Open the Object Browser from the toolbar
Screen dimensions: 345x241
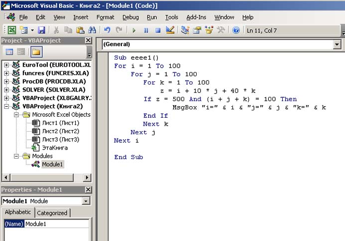tap(209, 30)
